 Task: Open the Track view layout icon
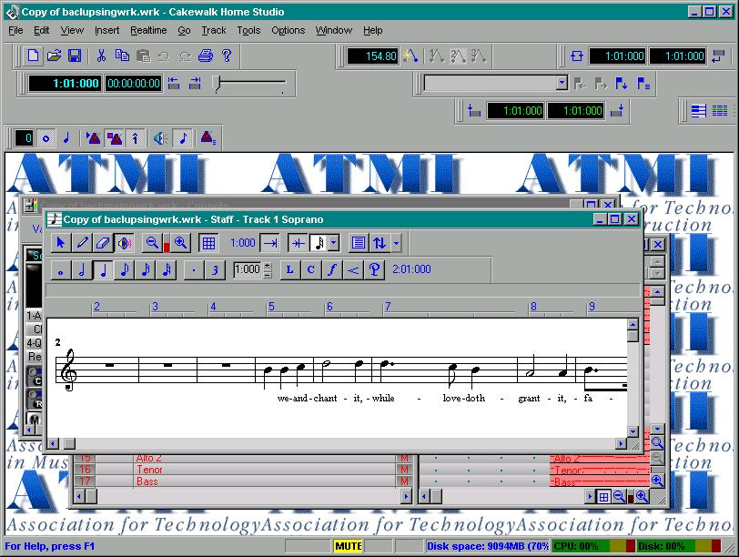pyautogui.click(x=698, y=111)
